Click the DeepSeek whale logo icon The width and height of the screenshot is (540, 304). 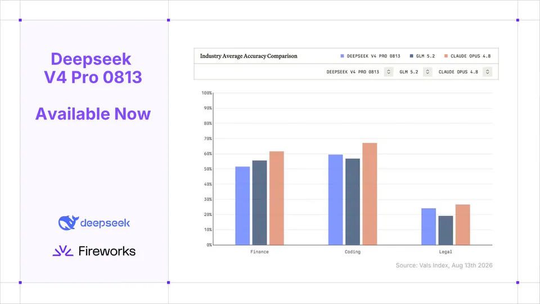pyautogui.click(x=68, y=223)
